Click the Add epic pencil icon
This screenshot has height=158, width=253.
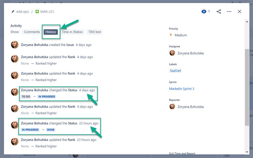[13, 12]
